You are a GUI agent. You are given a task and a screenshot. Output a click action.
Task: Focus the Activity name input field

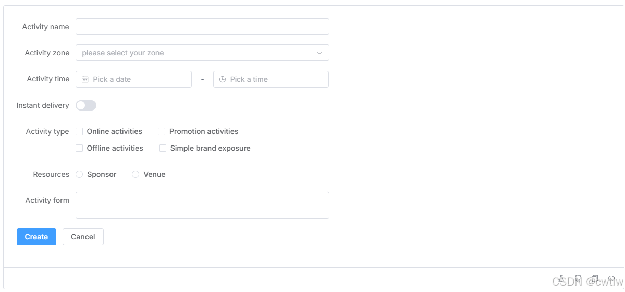pos(202,27)
